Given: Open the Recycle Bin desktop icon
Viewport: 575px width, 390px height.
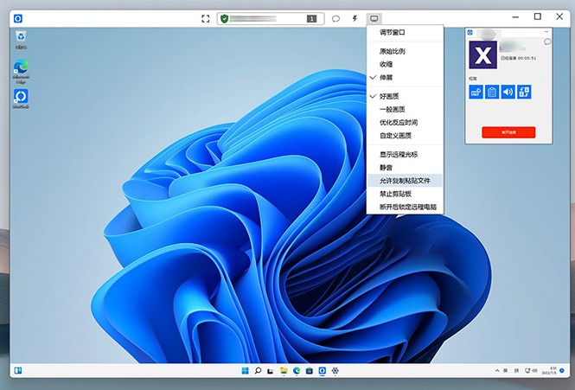Looking at the screenshot, I should point(21,40).
